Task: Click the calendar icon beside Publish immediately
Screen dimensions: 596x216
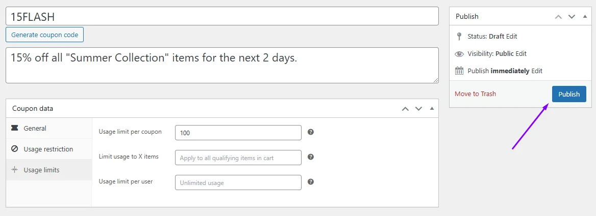Action: coord(459,71)
